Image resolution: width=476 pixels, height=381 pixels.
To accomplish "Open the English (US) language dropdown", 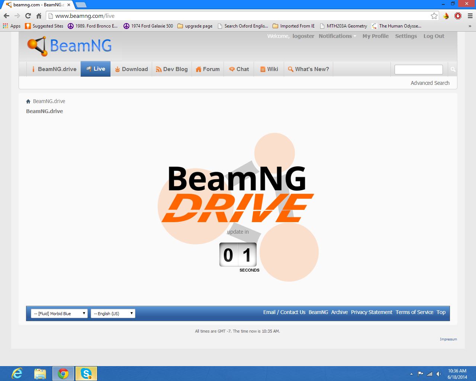I will click(x=113, y=314).
